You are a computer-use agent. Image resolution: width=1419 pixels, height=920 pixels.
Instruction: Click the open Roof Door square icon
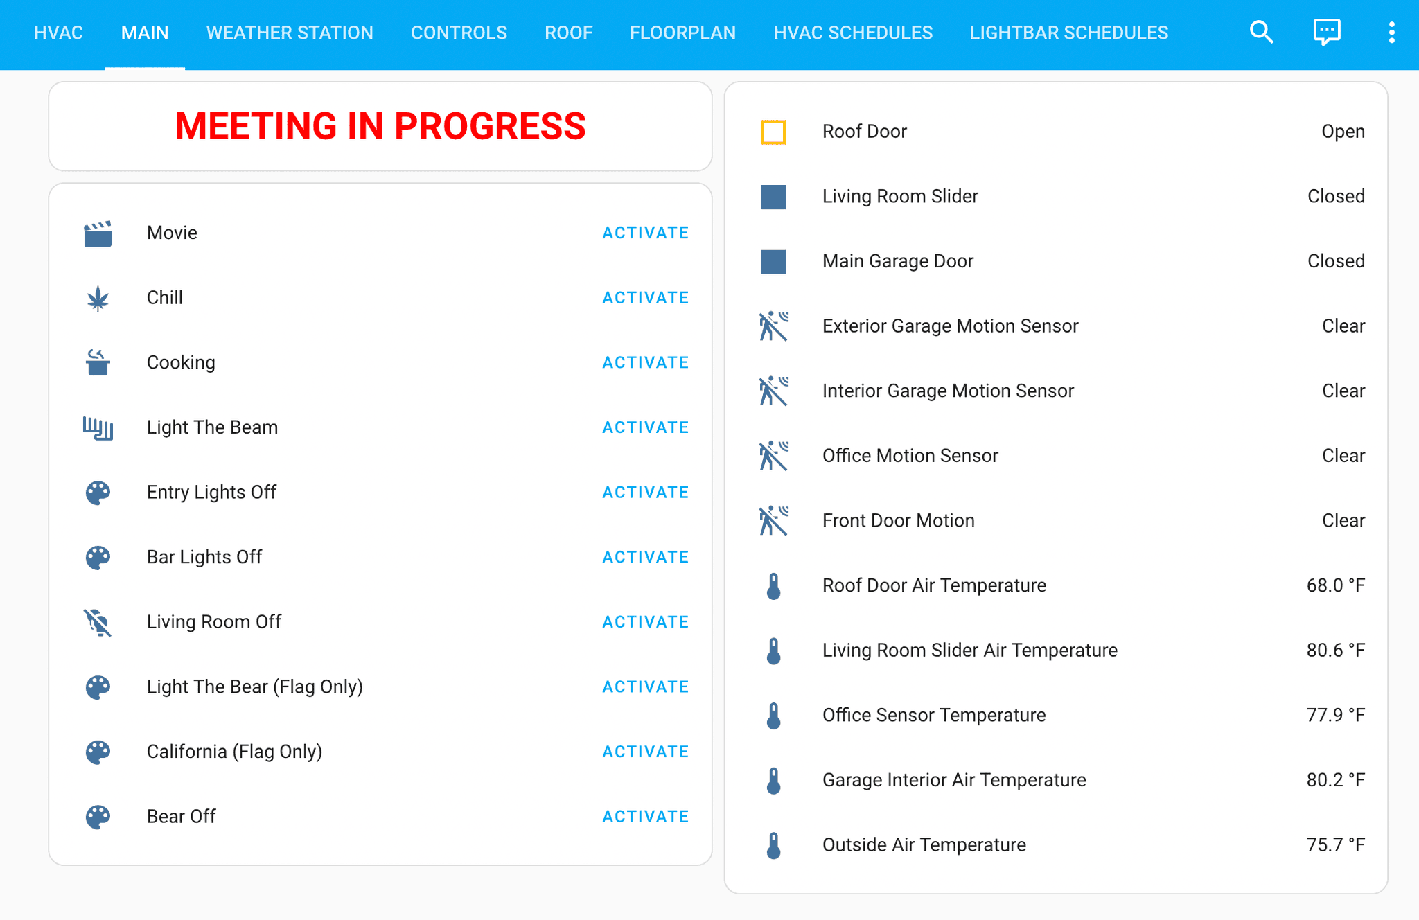point(773,132)
